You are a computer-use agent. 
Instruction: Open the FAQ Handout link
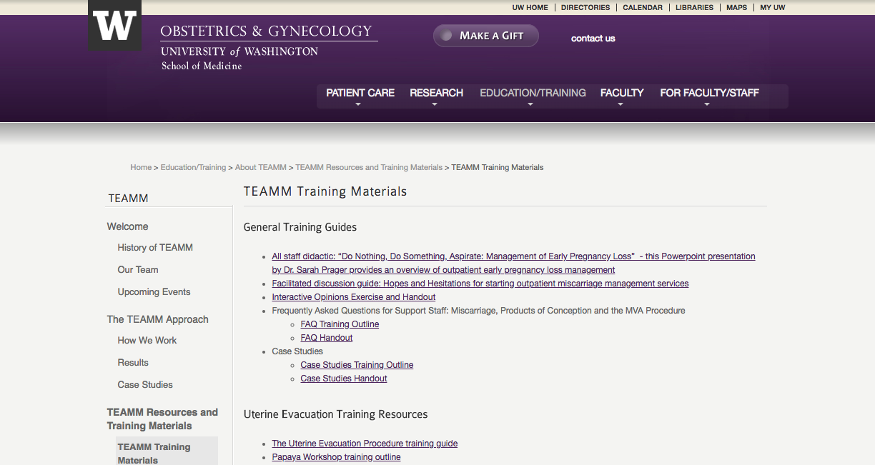pyautogui.click(x=327, y=338)
